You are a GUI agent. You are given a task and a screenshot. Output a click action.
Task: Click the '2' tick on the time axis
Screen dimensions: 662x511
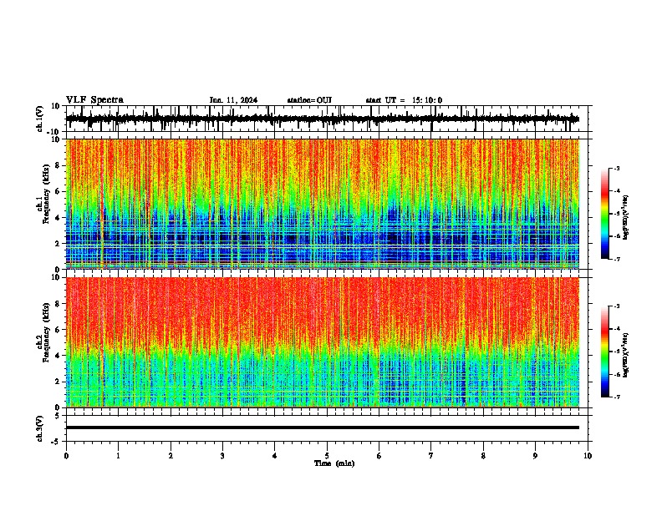click(x=171, y=456)
